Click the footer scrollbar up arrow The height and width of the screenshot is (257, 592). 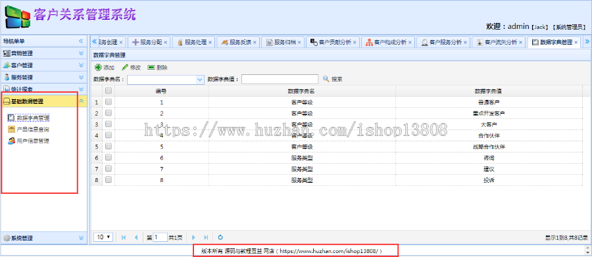(588, 248)
